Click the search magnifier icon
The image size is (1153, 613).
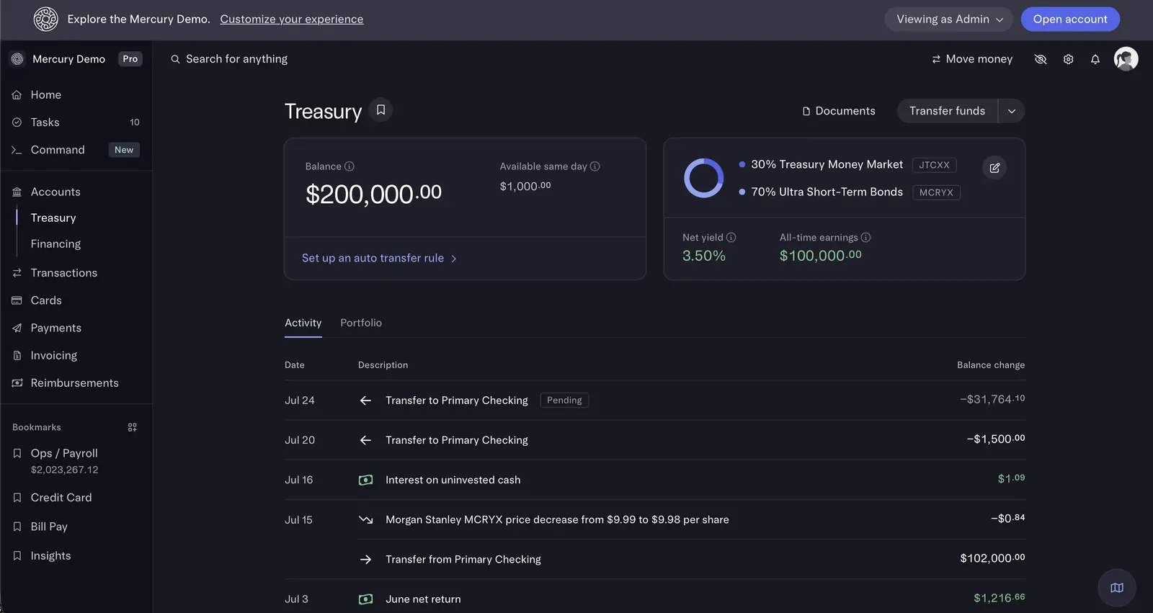(175, 59)
